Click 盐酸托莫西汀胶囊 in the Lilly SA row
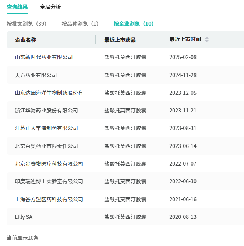 point(125,217)
